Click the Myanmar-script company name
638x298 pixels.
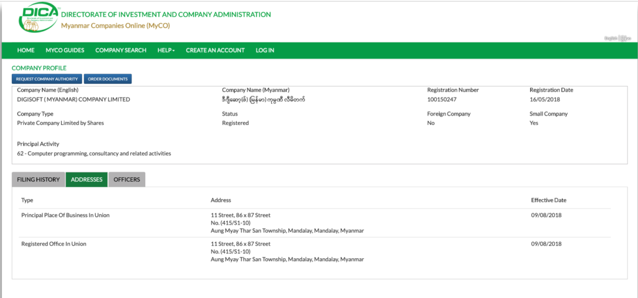coord(264,99)
